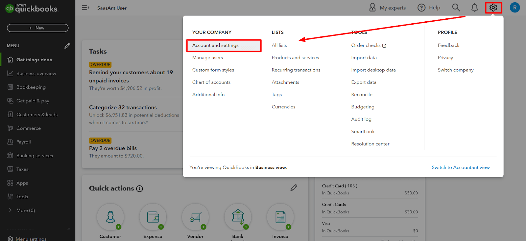Viewport: 526px width, 241px height.
Task: Select Products and services
Action: pos(295,58)
